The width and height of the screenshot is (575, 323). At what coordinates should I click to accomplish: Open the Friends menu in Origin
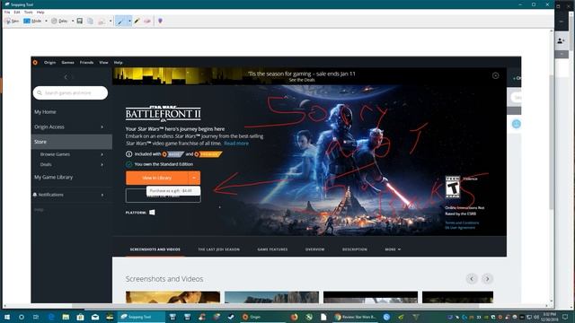(86, 63)
